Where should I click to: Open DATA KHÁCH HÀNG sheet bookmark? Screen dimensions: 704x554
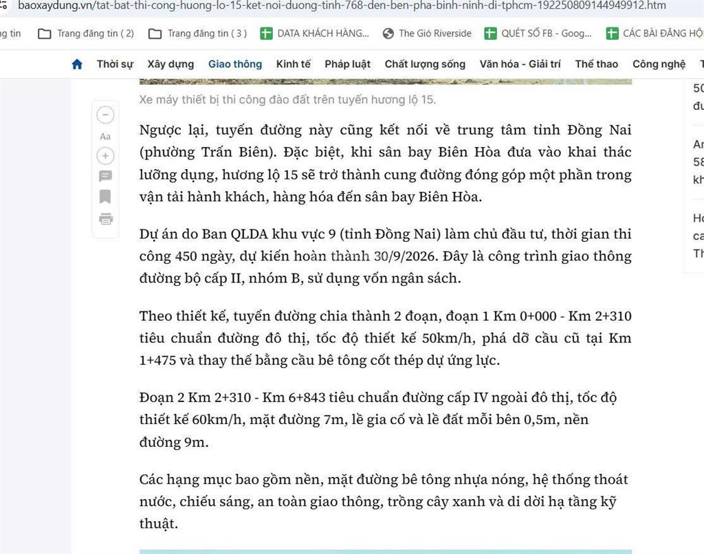(314, 33)
